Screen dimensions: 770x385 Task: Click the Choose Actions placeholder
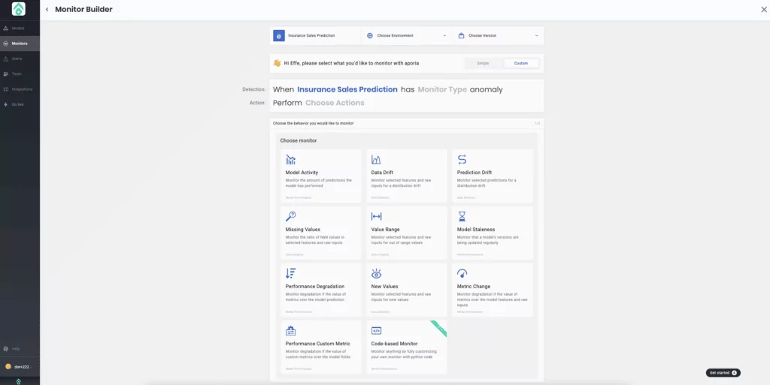pyautogui.click(x=335, y=103)
